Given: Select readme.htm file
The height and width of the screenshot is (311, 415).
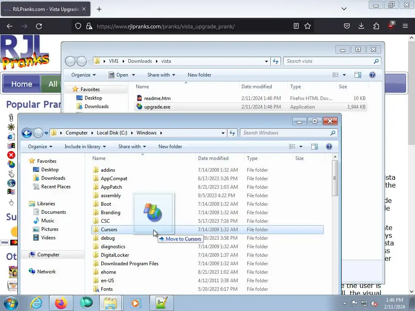Looking at the screenshot, I should (x=157, y=98).
